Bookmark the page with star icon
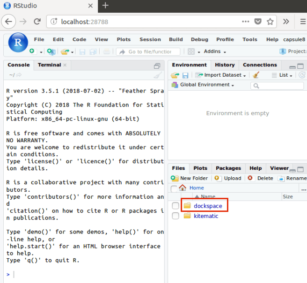Image resolution: width=307 pixels, height=283 pixels. coord(270,22)
